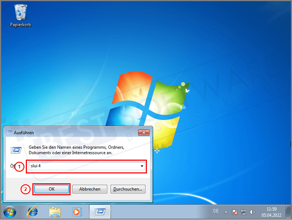Cancel via the Abbrechen button
This screenshot has height=220, width=292.
(89, 189)
